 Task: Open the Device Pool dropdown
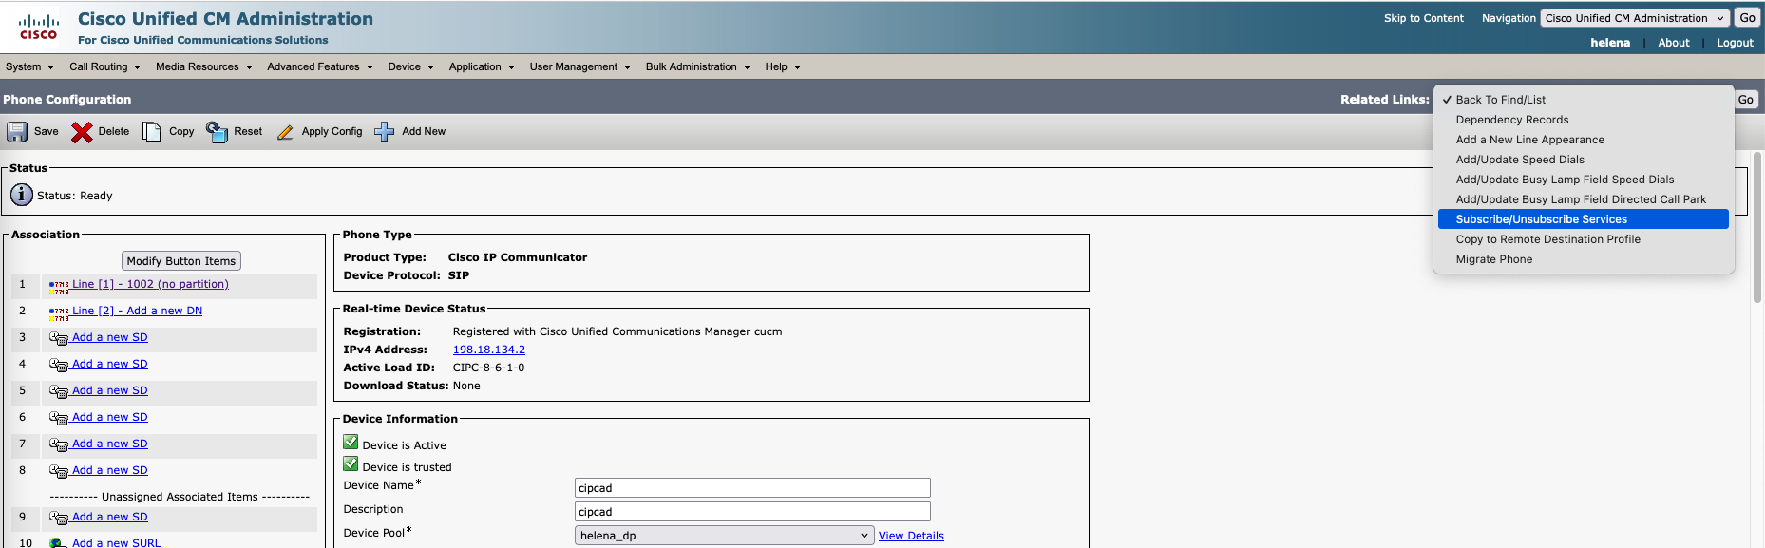[x=724, y=536]
